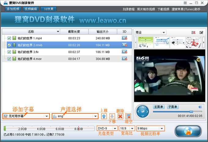Uncheck 他们的世界 1.mp4 checkbox
The width and height of the screenshot is (208, 142).
pyautogui.click(x=9, y=38)
